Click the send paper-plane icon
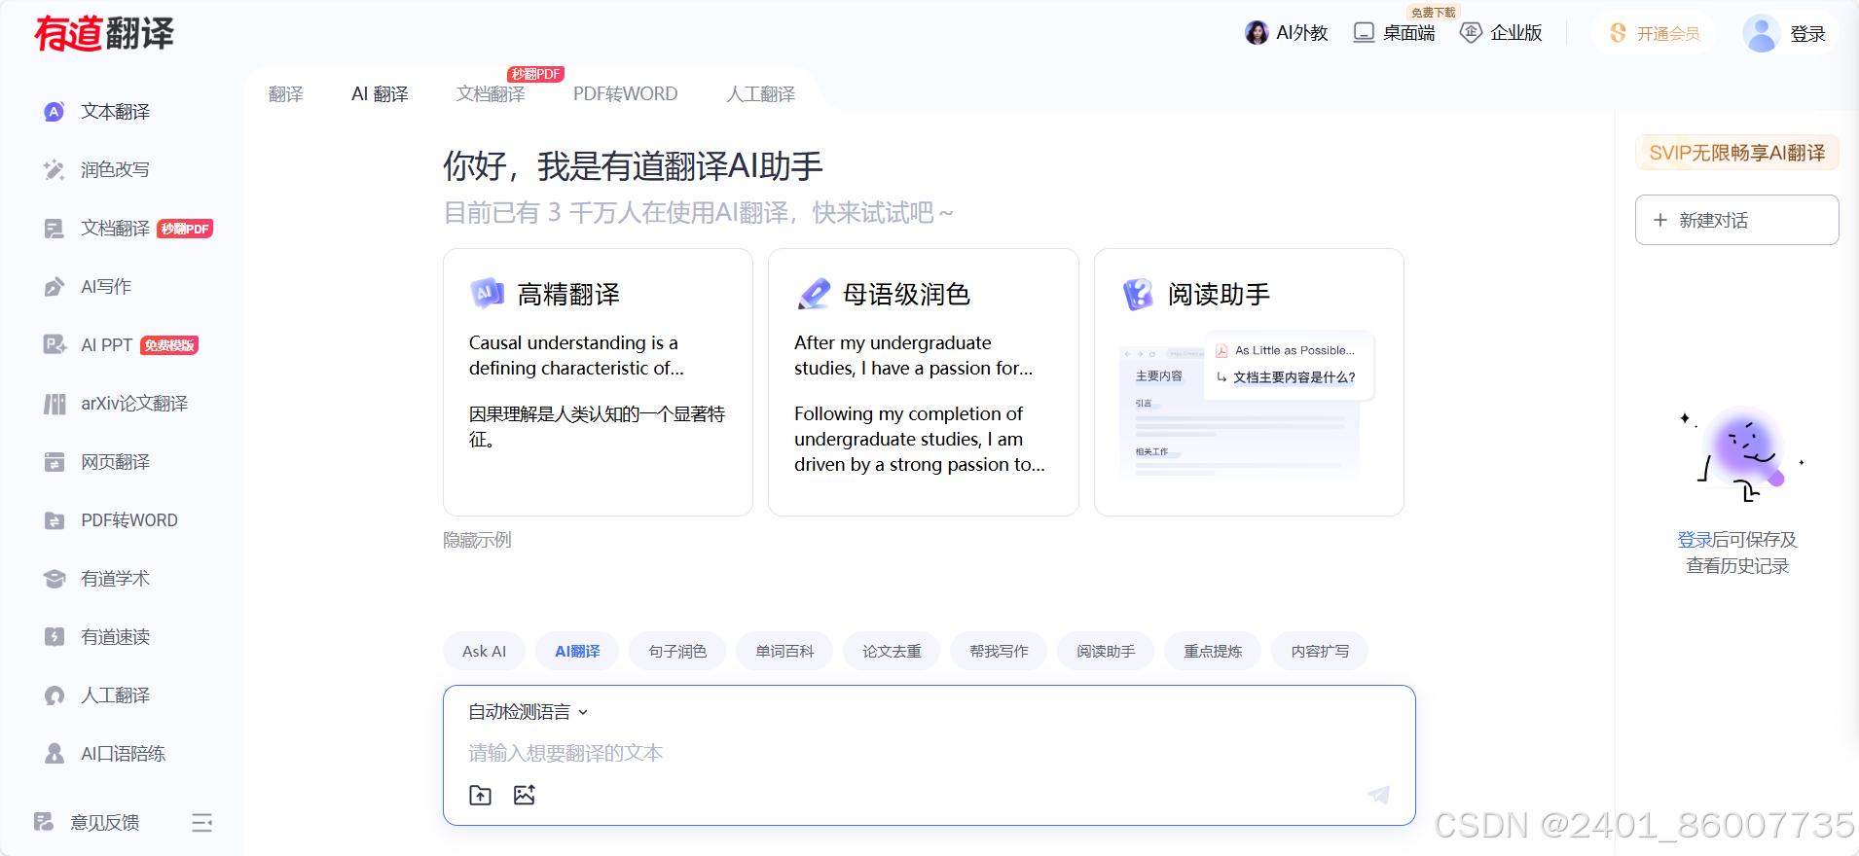 click(1378, 795)
